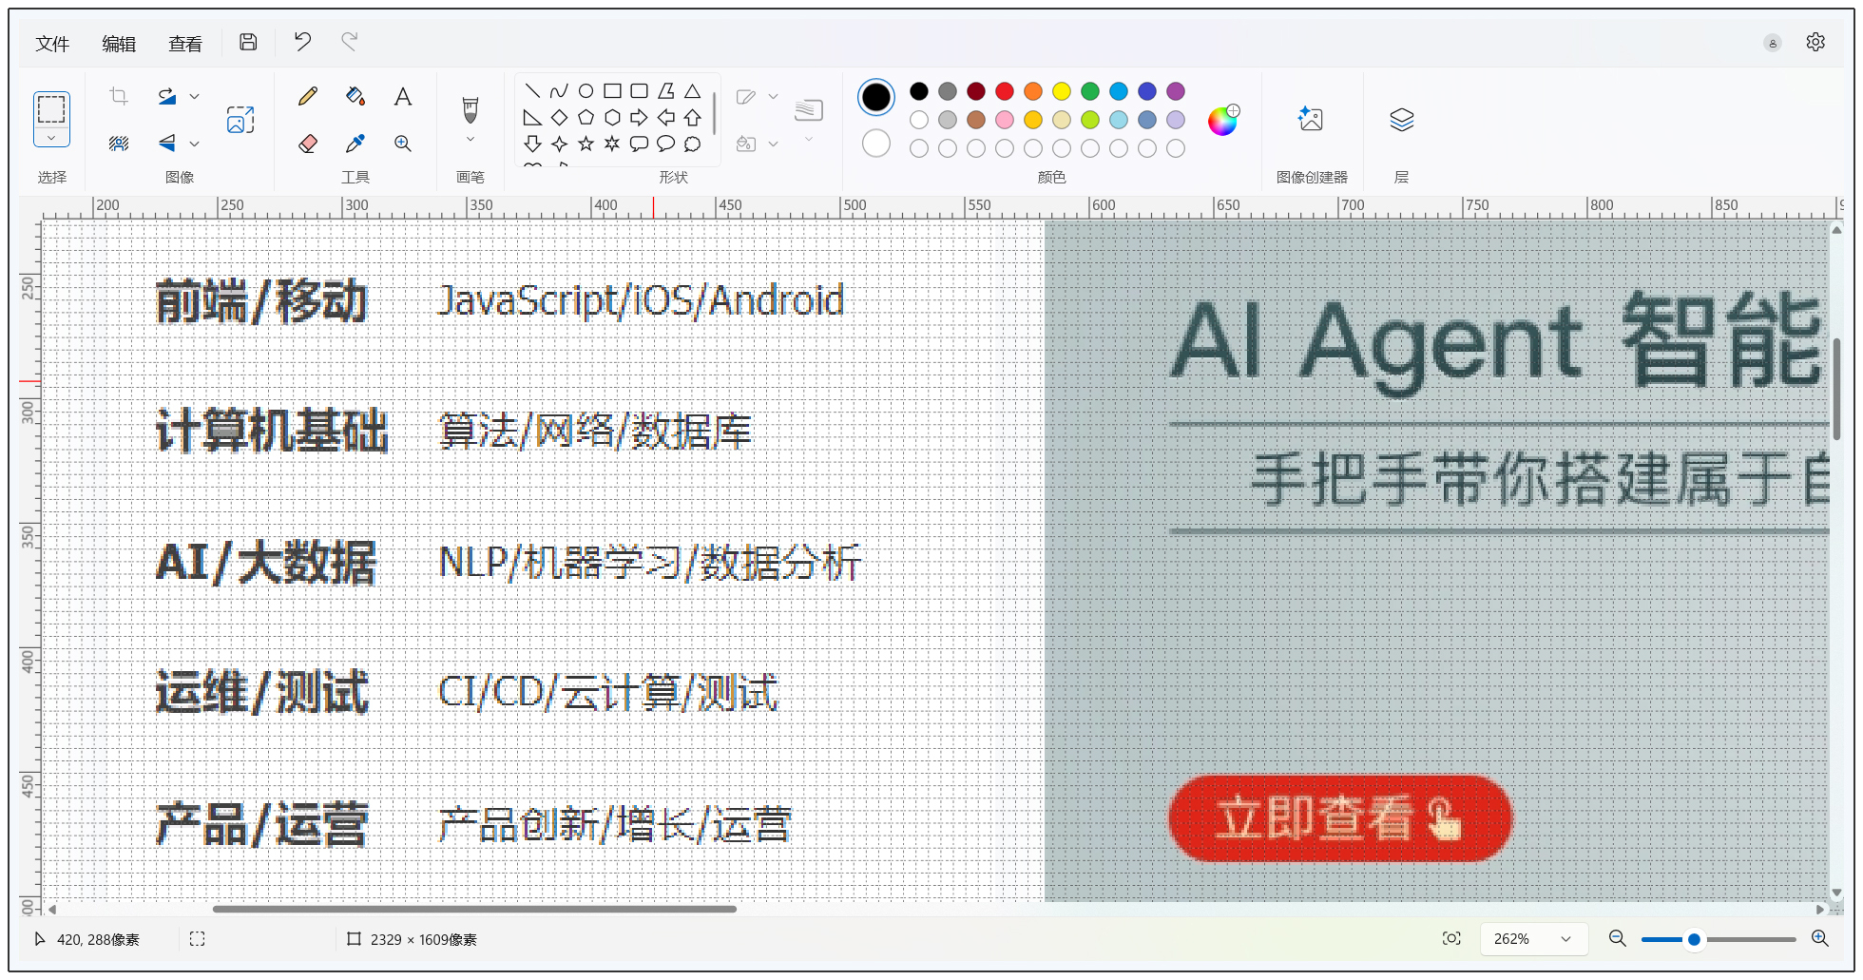The height and width of the screenshot is (980, 1863).
Task: Choose the cloud callout shape
Action: point(693,144)
